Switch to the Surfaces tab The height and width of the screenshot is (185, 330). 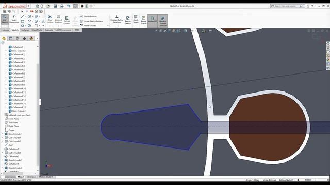25,30
